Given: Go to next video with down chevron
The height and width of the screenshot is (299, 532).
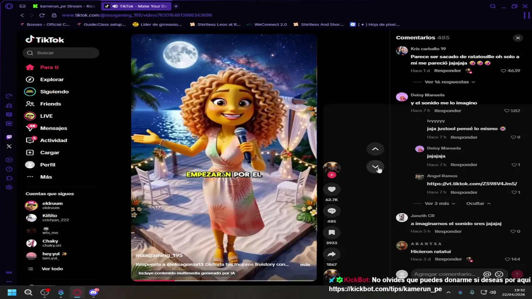Looking at the screenshot, I should (x=375, y=167).
